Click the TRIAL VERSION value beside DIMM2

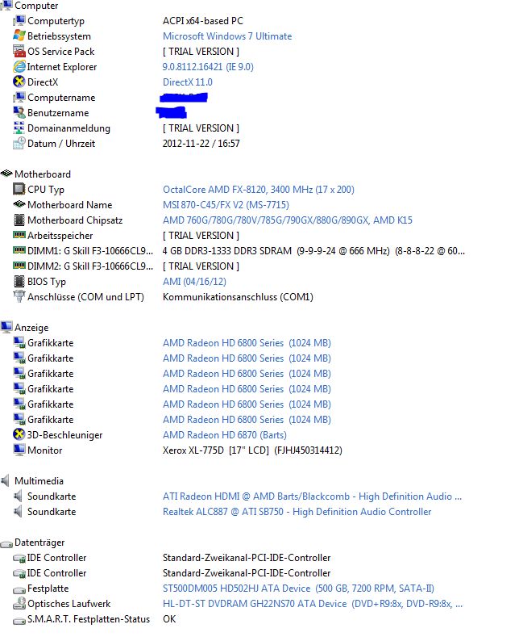click(x=201, y=266)
